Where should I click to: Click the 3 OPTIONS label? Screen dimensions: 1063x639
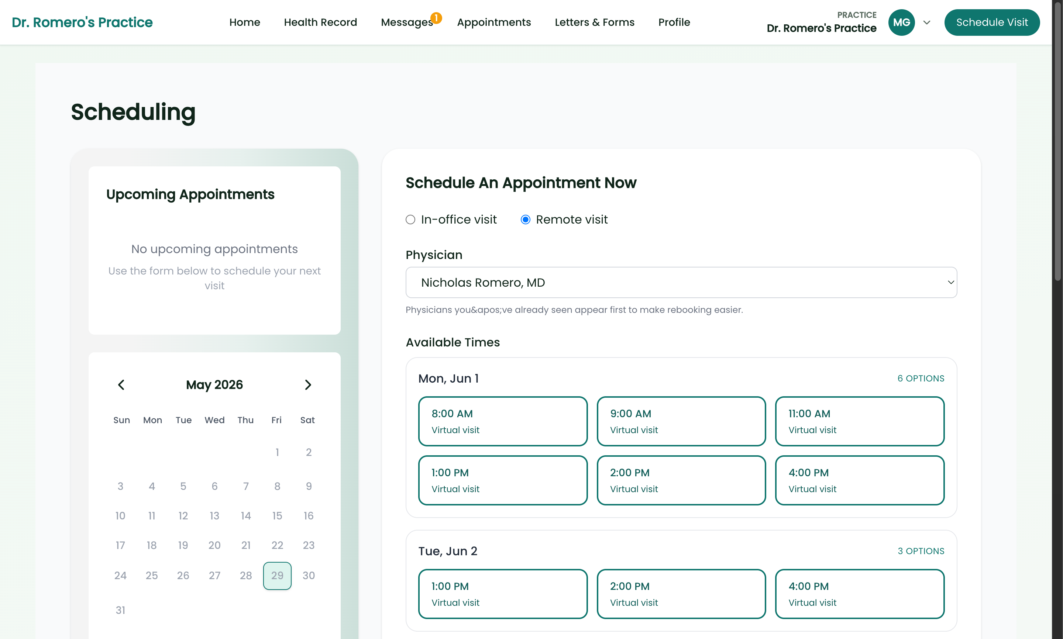pos(921,551)
